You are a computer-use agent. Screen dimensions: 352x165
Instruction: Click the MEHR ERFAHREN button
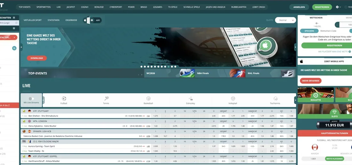point(310,81)
